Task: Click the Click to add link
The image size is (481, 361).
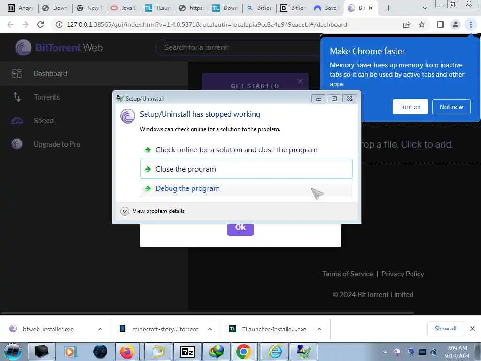Action: point(427,144)
